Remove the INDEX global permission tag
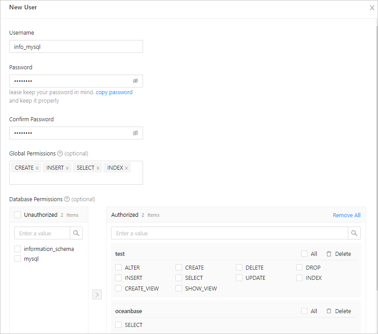The width and height of the screenshot is (378, 334). 127,168
